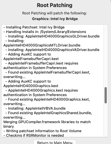Click the Return to Main Menu button
The image size is (111, 144).
(x=55, y=142)
